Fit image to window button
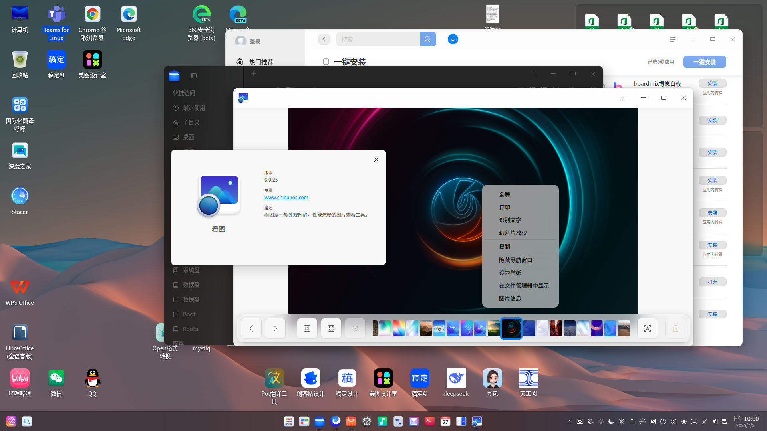767x431 pixels. pyautogui.click(x=331, y=328)
